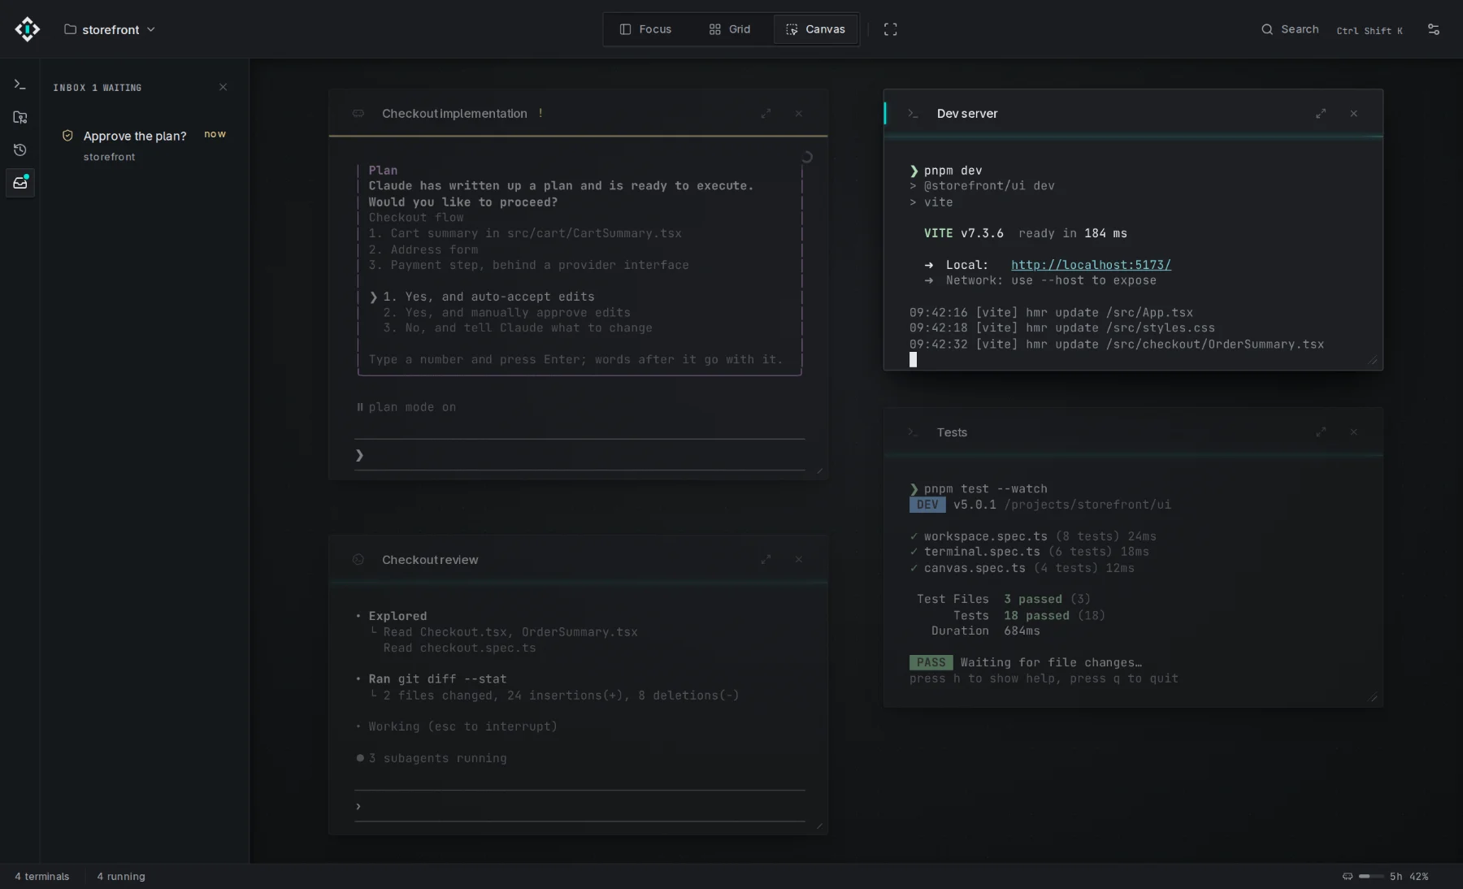Viewport: 1463px width, 889px height.
Task: Select the Canvas view tab
Action: (816, 29)
